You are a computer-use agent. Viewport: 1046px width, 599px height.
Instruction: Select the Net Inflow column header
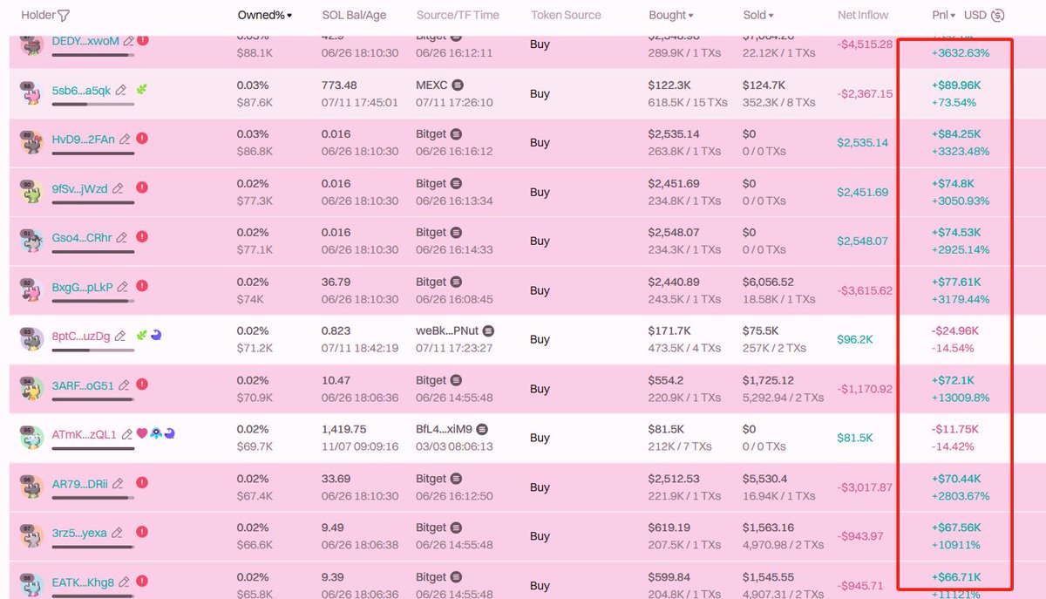pos(863,15)
